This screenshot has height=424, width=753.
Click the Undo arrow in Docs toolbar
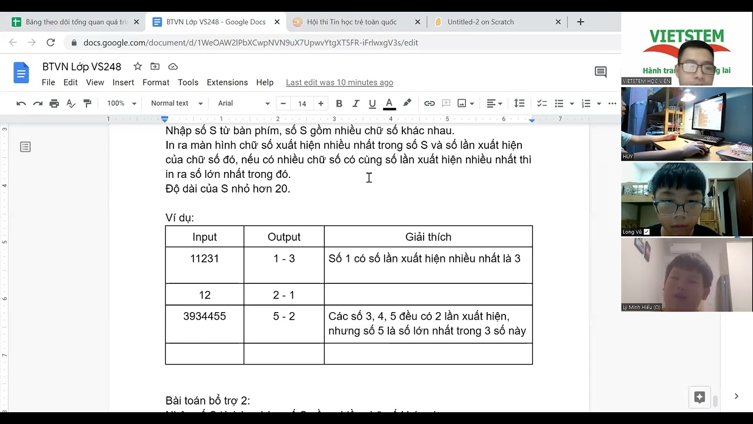pyautogui.click(x=21, y=104)
